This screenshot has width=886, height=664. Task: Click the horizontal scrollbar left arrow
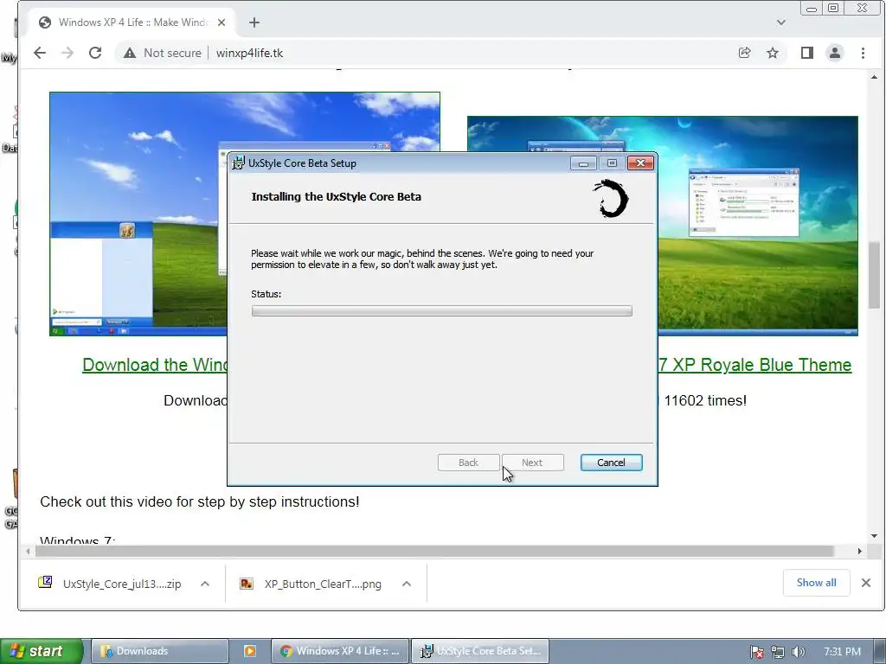(x=28, y=551)
